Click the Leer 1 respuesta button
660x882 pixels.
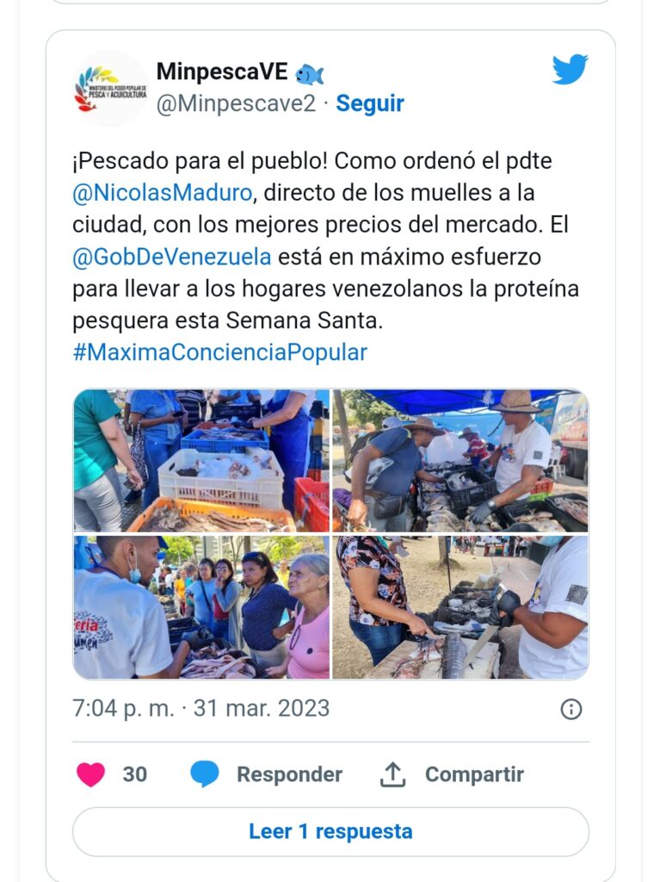[330, 831]
